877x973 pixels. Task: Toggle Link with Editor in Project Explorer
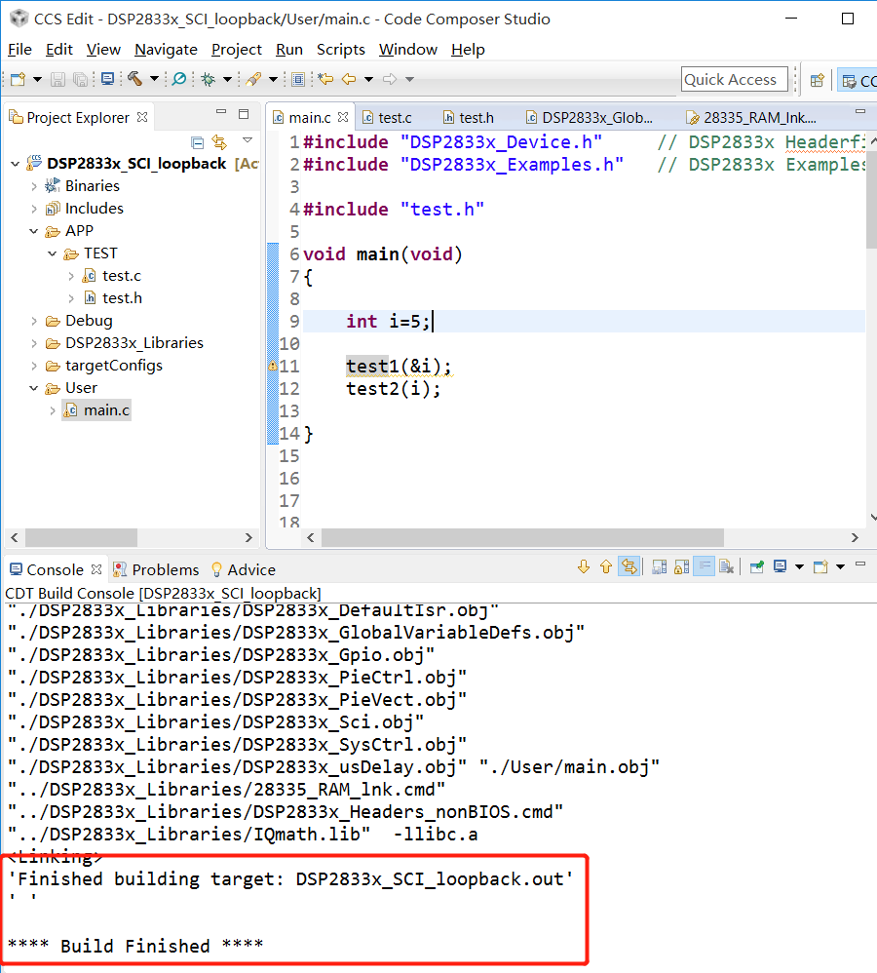(x=219, y=142)
